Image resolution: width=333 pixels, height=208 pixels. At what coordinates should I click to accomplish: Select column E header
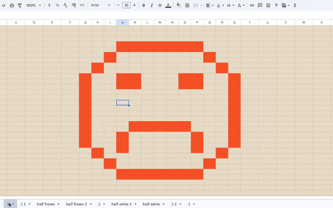(52, 22)
